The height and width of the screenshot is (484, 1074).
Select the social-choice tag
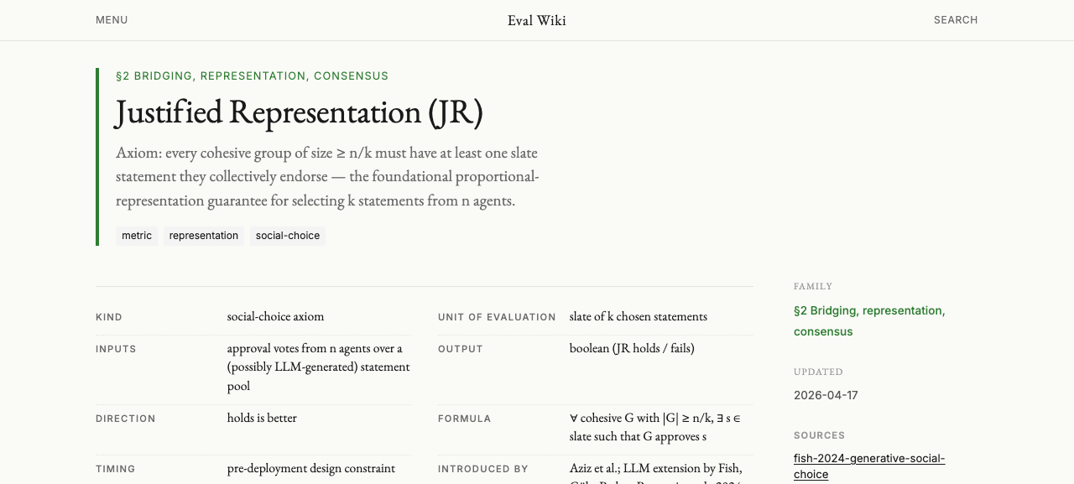point(288,236)
